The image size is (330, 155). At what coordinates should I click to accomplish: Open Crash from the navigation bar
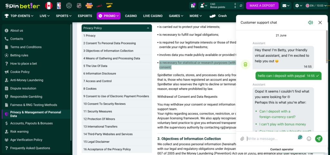(218, 16)
